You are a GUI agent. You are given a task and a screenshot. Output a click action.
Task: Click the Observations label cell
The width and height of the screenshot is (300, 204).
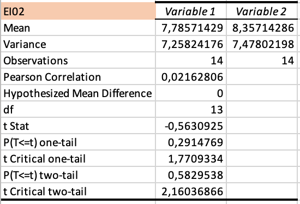78,61
